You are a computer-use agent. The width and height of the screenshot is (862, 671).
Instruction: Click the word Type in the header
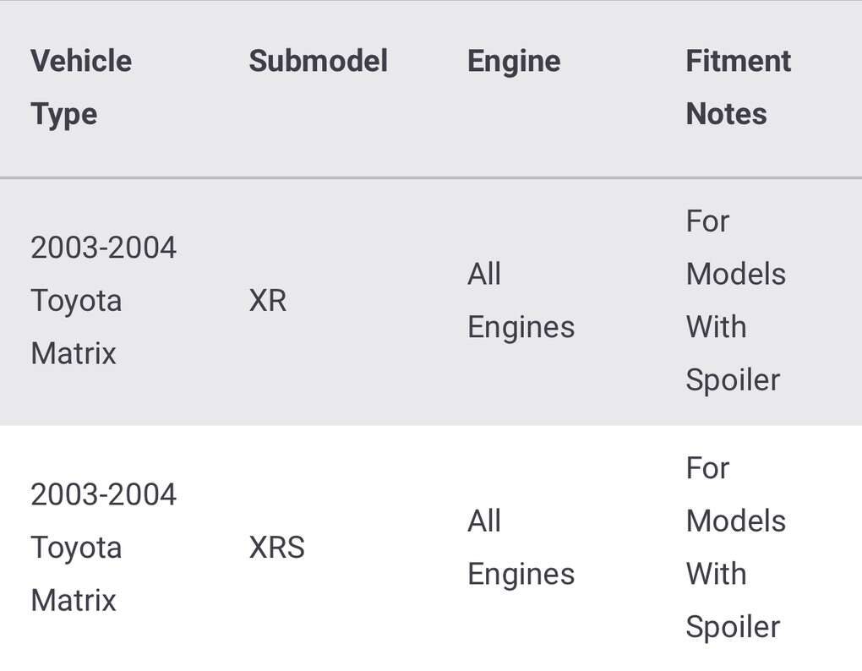pyautogui.click(x=63, y=114)
